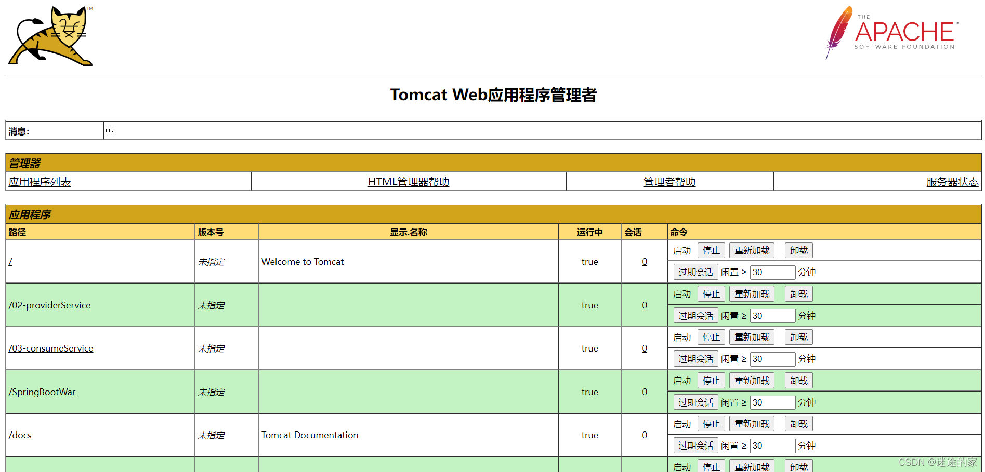Open the root path / link
This screenshot has height=472, width=985.
pyautogui.click(x=10, y=262)
